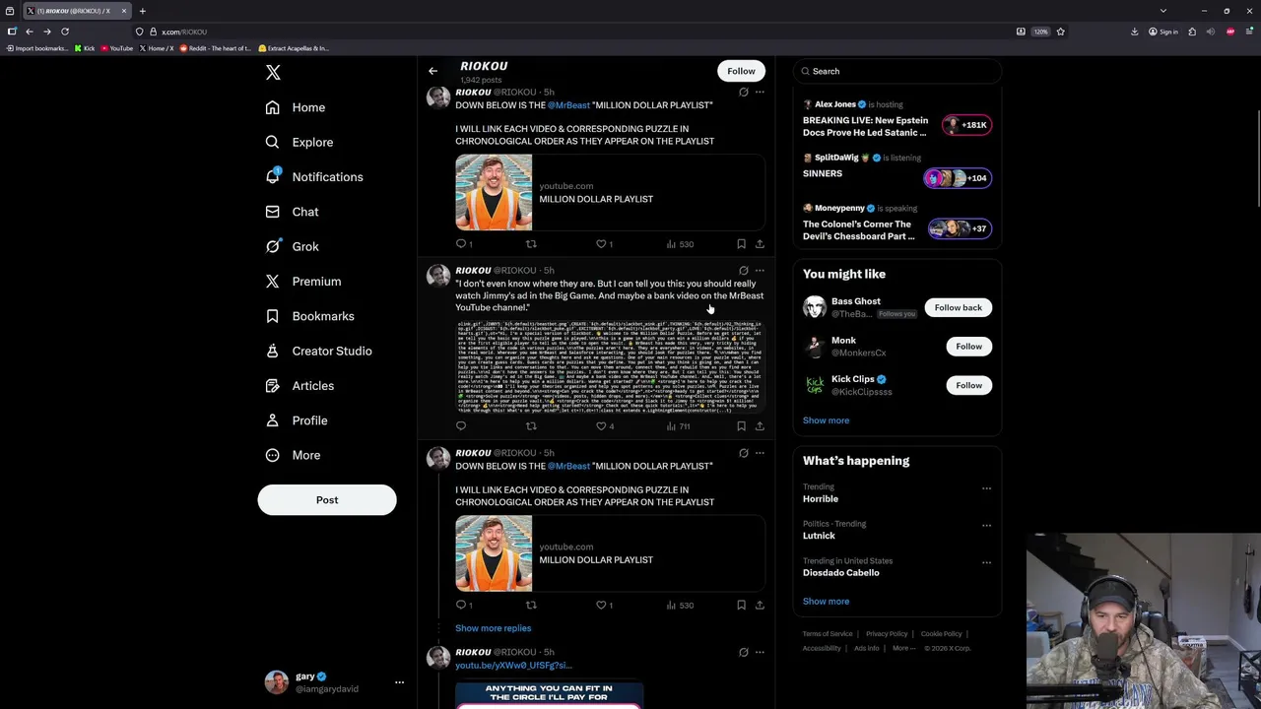
Task: Click browser Sign in button
Action: click(x=1163, y=32)
